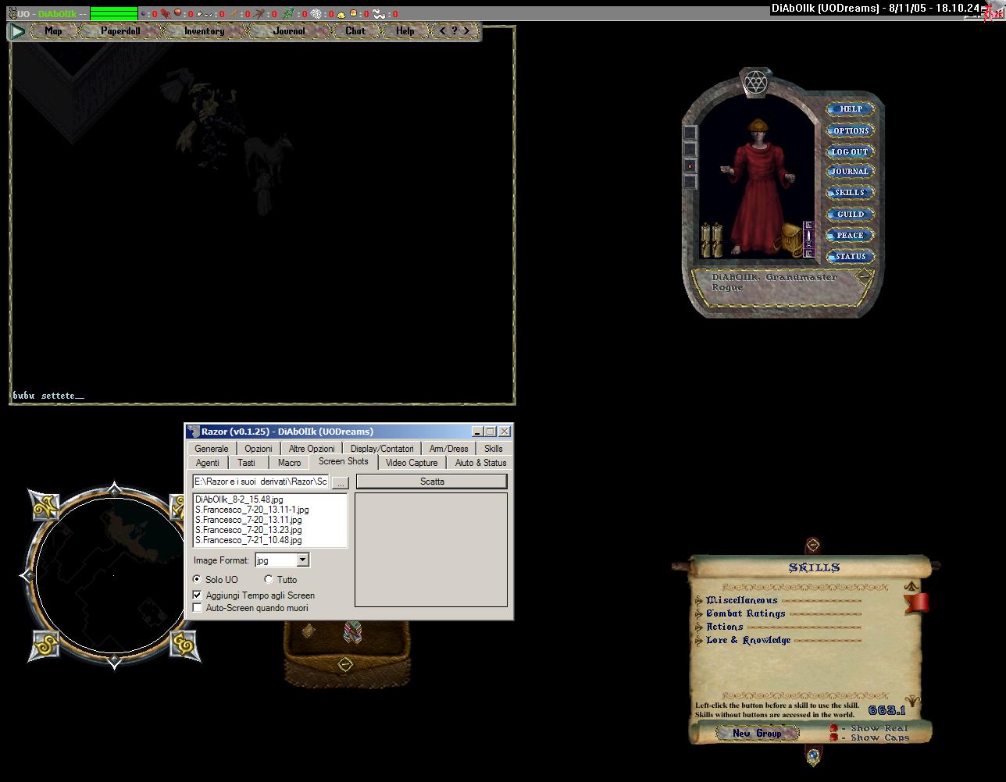Switch to Tasti tab in Razor
Image resolution: width=1006 pixels, height=782 pixels.
tap(247, 463)
